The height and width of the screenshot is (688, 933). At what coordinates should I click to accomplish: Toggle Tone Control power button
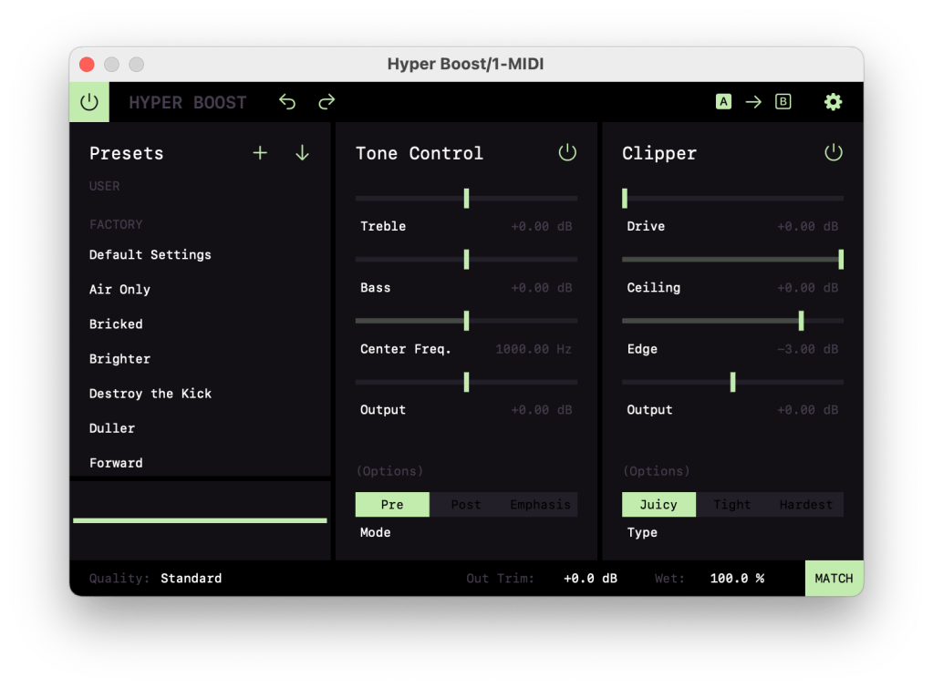567,153
